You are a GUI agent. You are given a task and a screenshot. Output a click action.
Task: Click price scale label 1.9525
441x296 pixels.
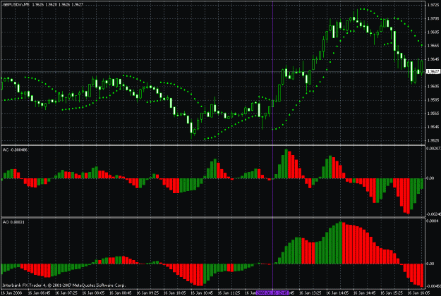coord(433,140)
